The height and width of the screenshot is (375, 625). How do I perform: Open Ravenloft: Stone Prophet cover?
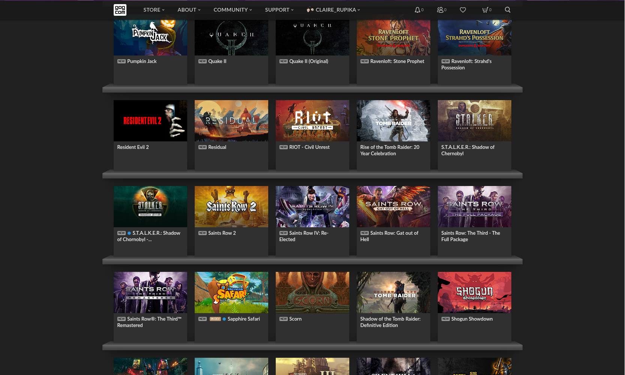(394, 37)
